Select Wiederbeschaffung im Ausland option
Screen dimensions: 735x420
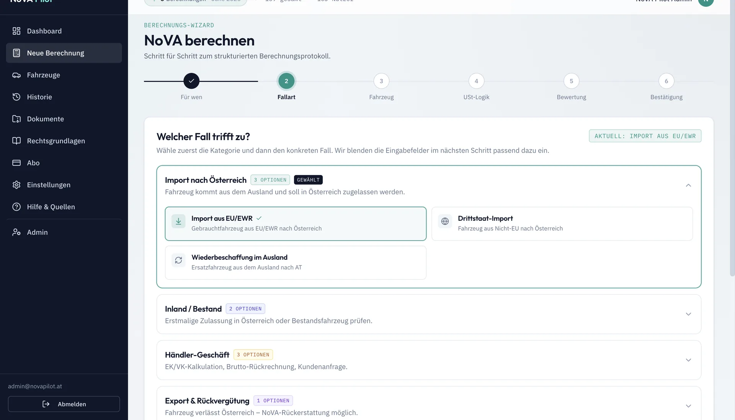(296, 263)
